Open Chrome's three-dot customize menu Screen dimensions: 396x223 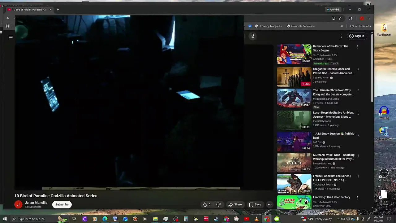coord(369,18)
